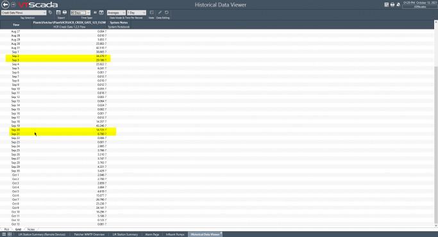438x237 pixels.
Task: Select the highlighted Sep 20 row
Action: pyautogui.click(x=63, y=130)
